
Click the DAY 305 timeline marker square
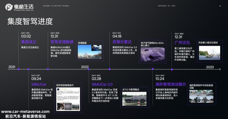(48, 69)
